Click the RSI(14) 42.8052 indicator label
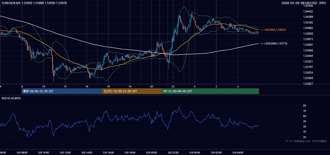The height and width of the screenshot is (155, 330). pos(11,98)
